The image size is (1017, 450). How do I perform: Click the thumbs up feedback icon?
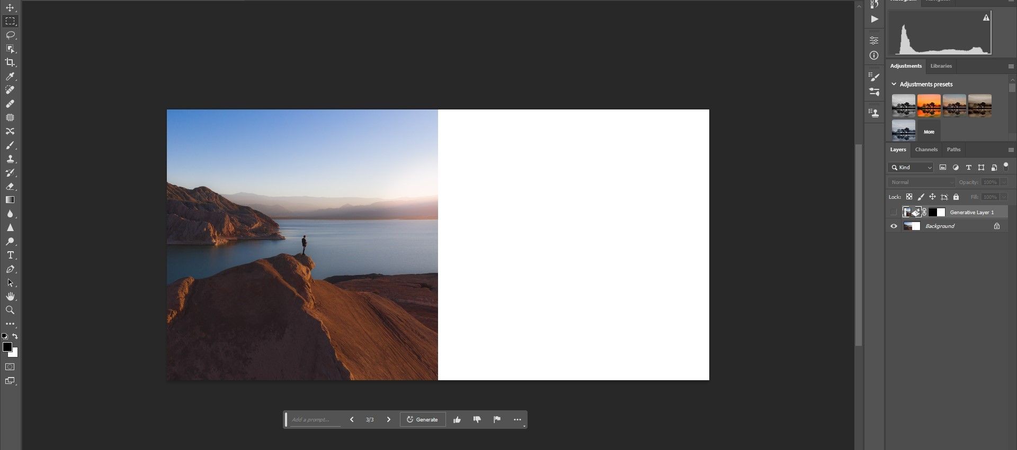click(457, 419)
